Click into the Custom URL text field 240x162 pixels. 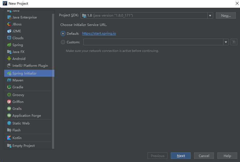[153, 42]
